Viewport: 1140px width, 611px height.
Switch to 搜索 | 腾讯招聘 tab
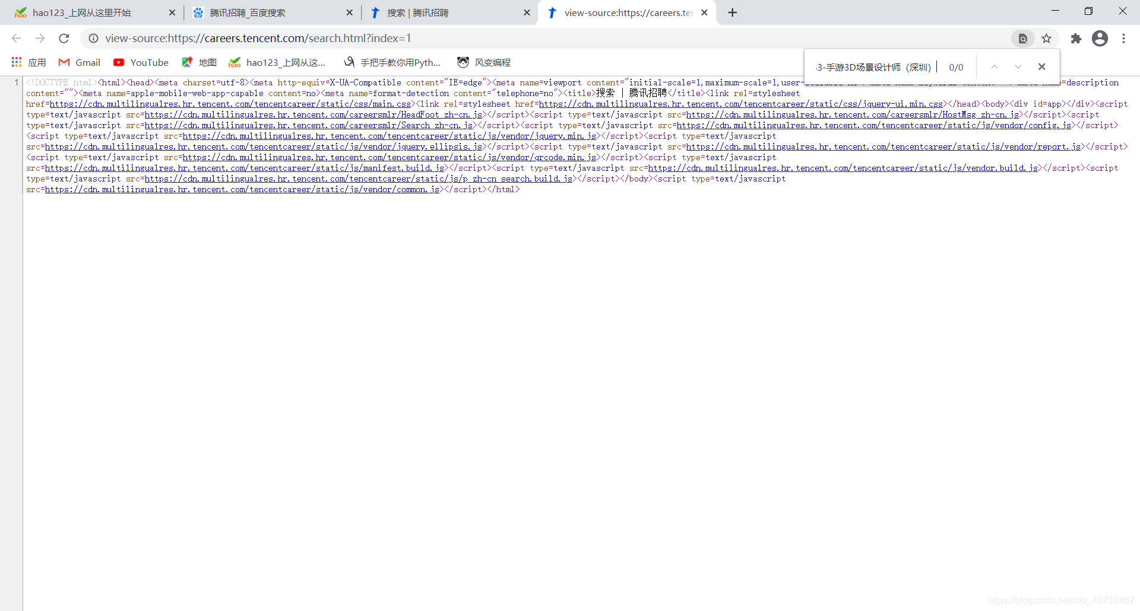pos(450,12)
